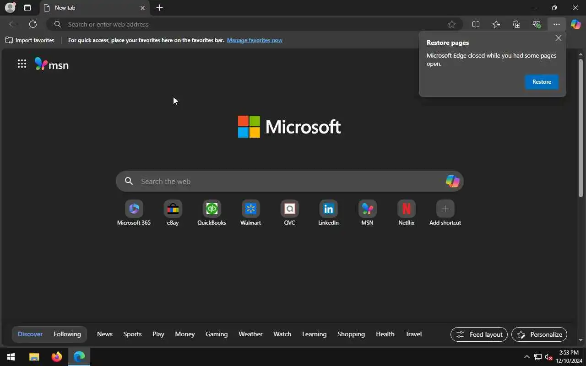Image resolution: width=586 pixels, height=366 pixels.
Task: Open File Explorer from taskbar
Action: [34, 357]
